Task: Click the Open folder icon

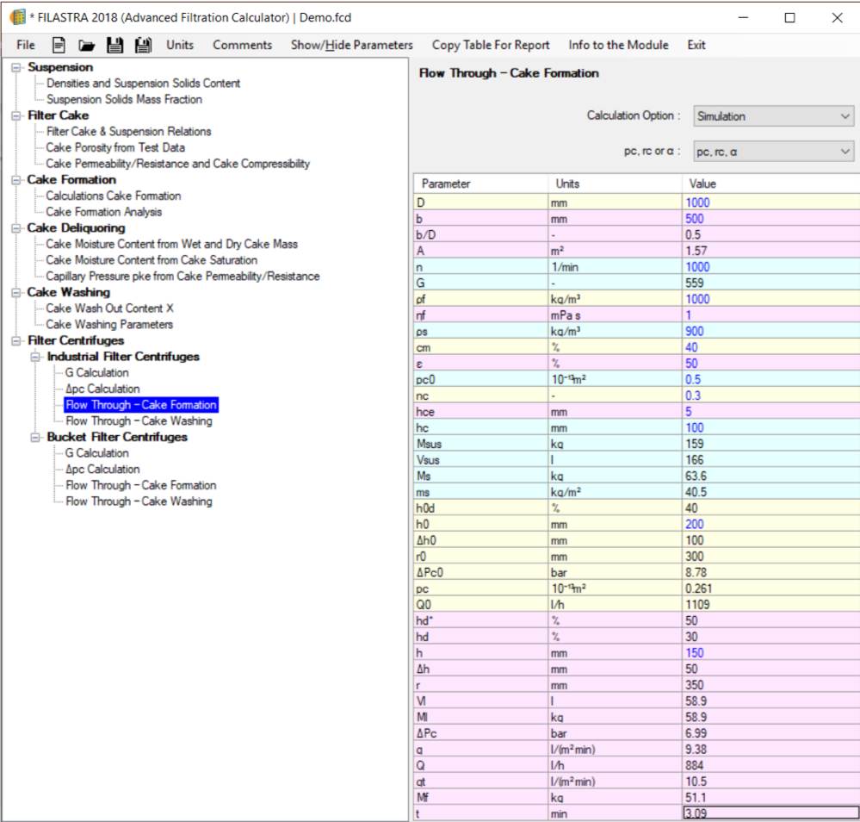Action: (x=86, y=45)
